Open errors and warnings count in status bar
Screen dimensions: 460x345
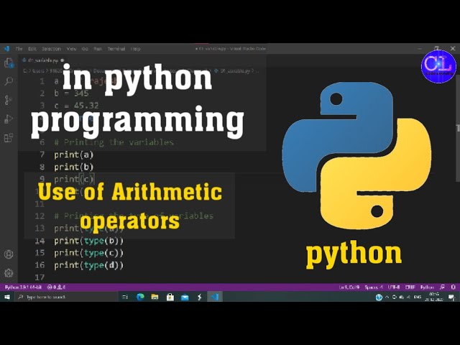coord(56,287)
